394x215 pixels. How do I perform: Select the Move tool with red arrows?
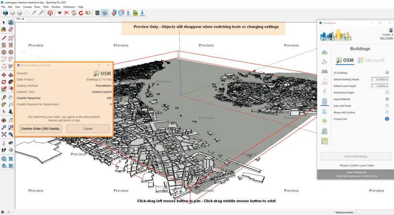(x=4, y=75)
